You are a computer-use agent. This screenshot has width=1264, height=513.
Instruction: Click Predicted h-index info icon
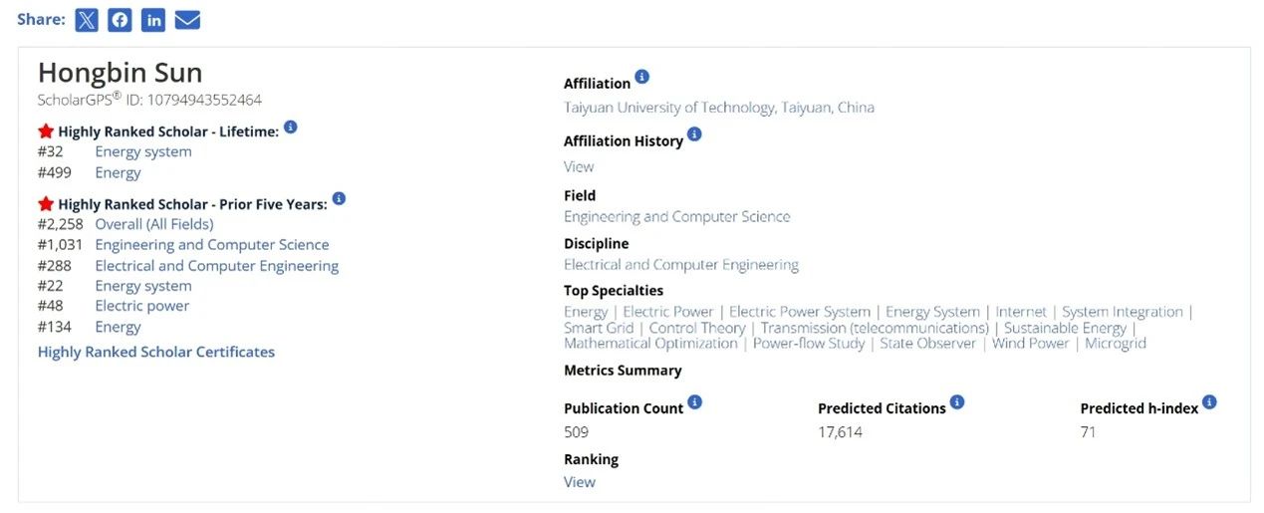[1209, 402]
